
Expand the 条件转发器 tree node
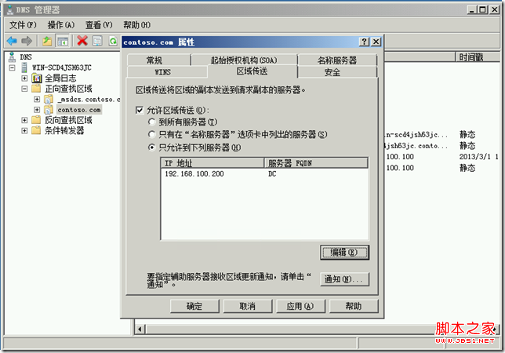click(x=24, y=130)
